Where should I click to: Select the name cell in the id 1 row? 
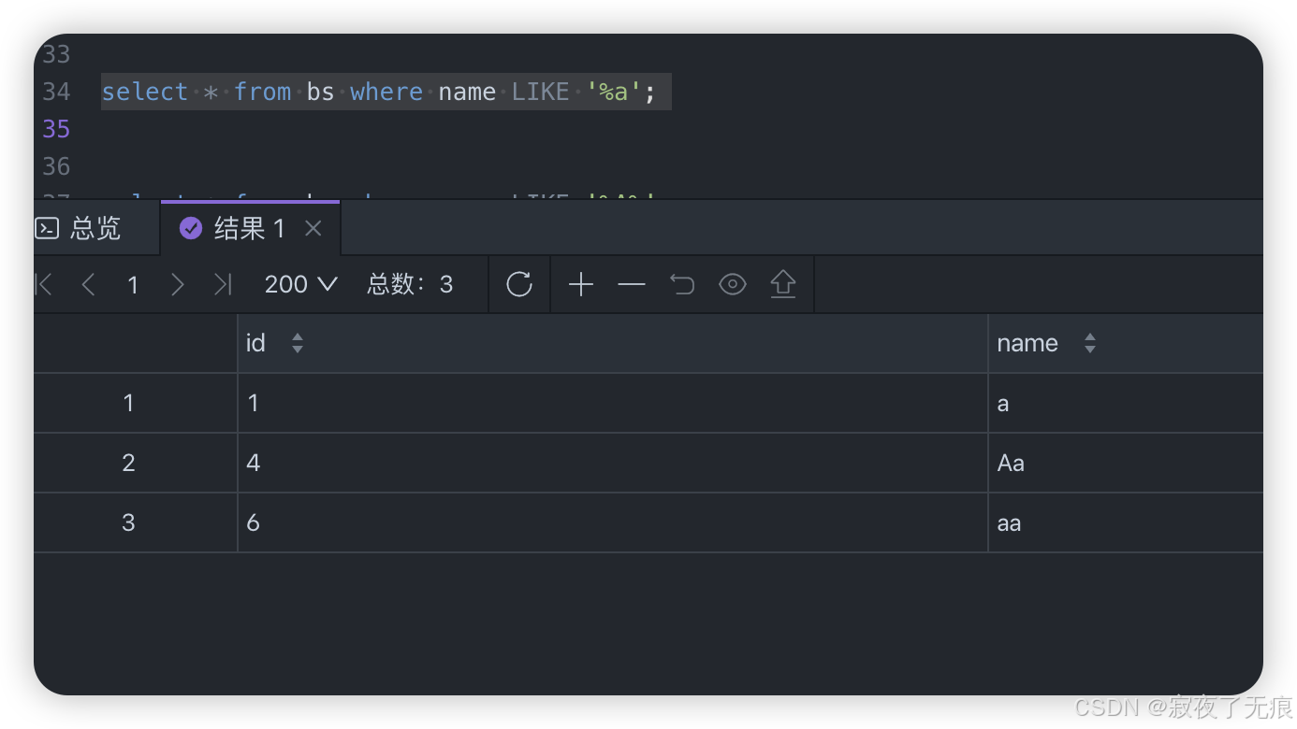coord(1126,403)
